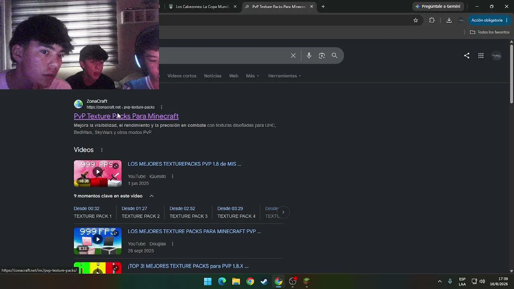The height and width of the screenshot is (289, 514).
Task: Open the TOP 3 MEJORES TEXTURE PACKS link
Action: coord(188,266)
